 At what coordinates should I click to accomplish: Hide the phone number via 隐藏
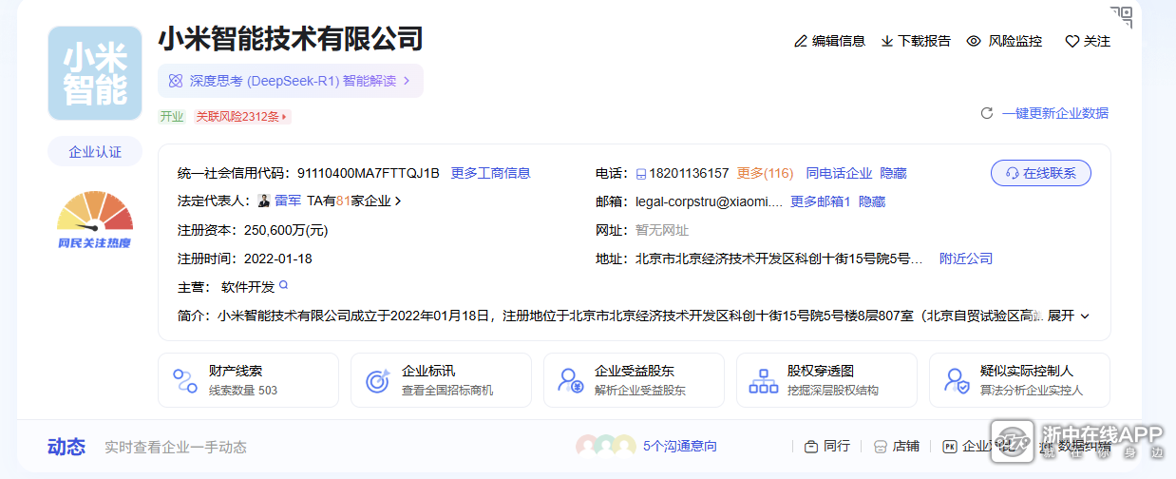pos(893,173)
